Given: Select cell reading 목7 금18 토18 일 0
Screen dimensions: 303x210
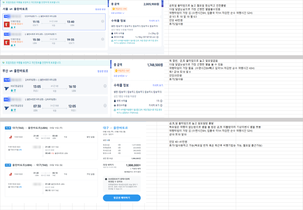Looking at the screenshot, I should tap(180, 72).
